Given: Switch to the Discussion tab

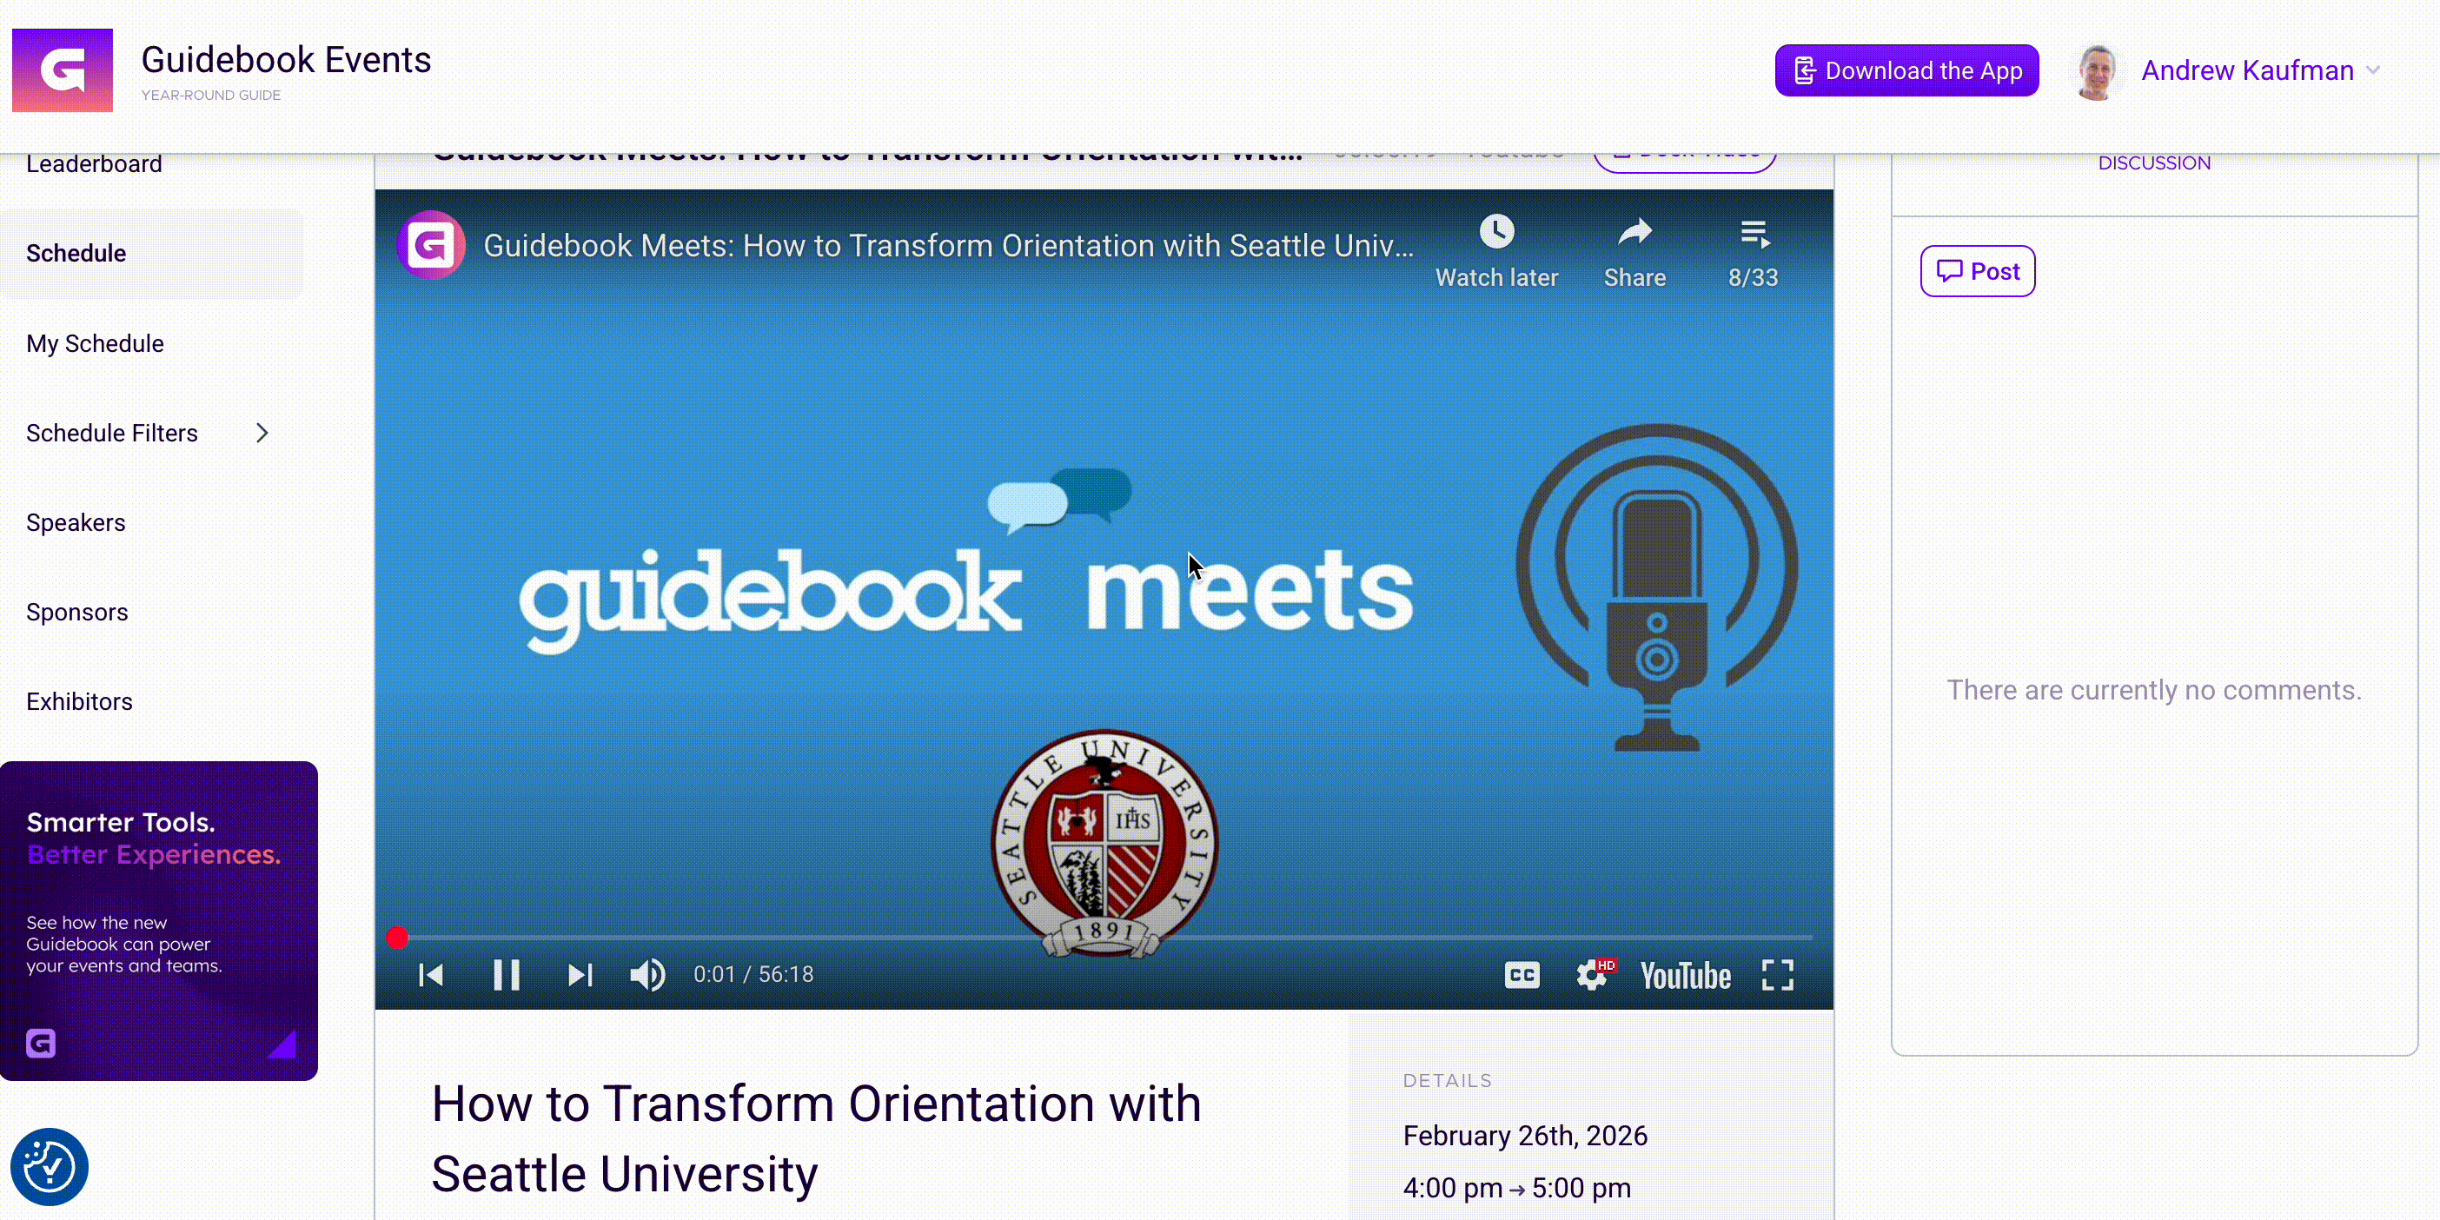Looking at the screenshot, I should click(x=2154, y=162).
